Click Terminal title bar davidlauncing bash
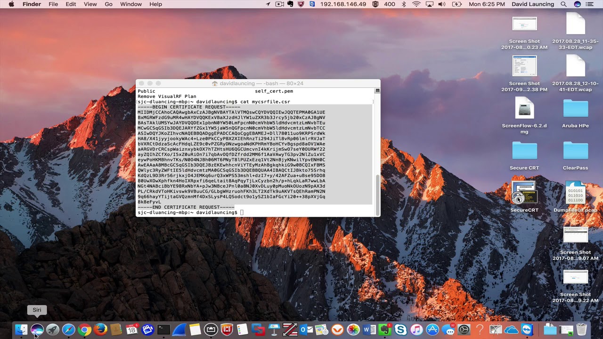The image size is (603, 339). tap(257, 83)
